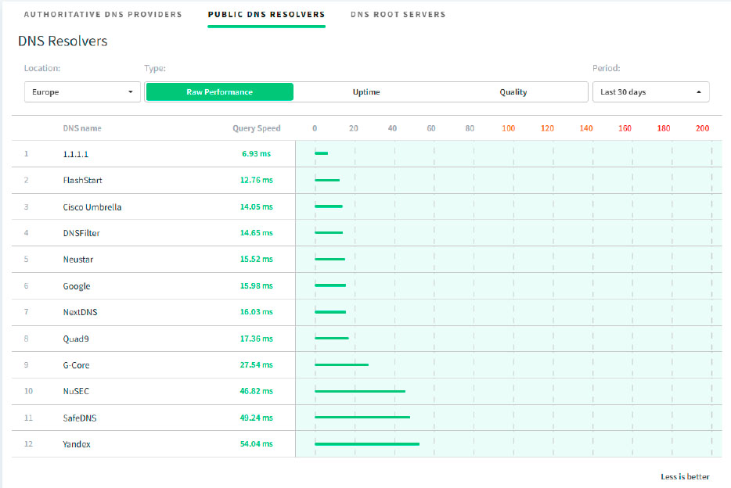
Task: Click the Quad9 entry
Action: [x=76, y=339]
